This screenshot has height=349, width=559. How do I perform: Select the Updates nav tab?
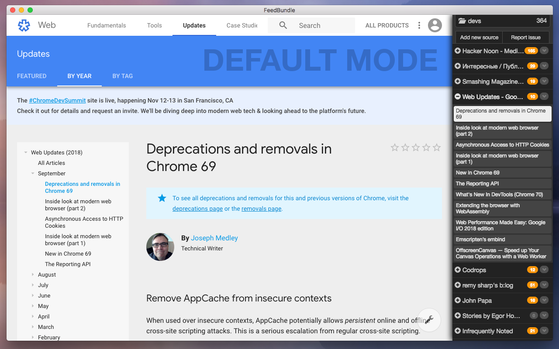coord(194,25)
